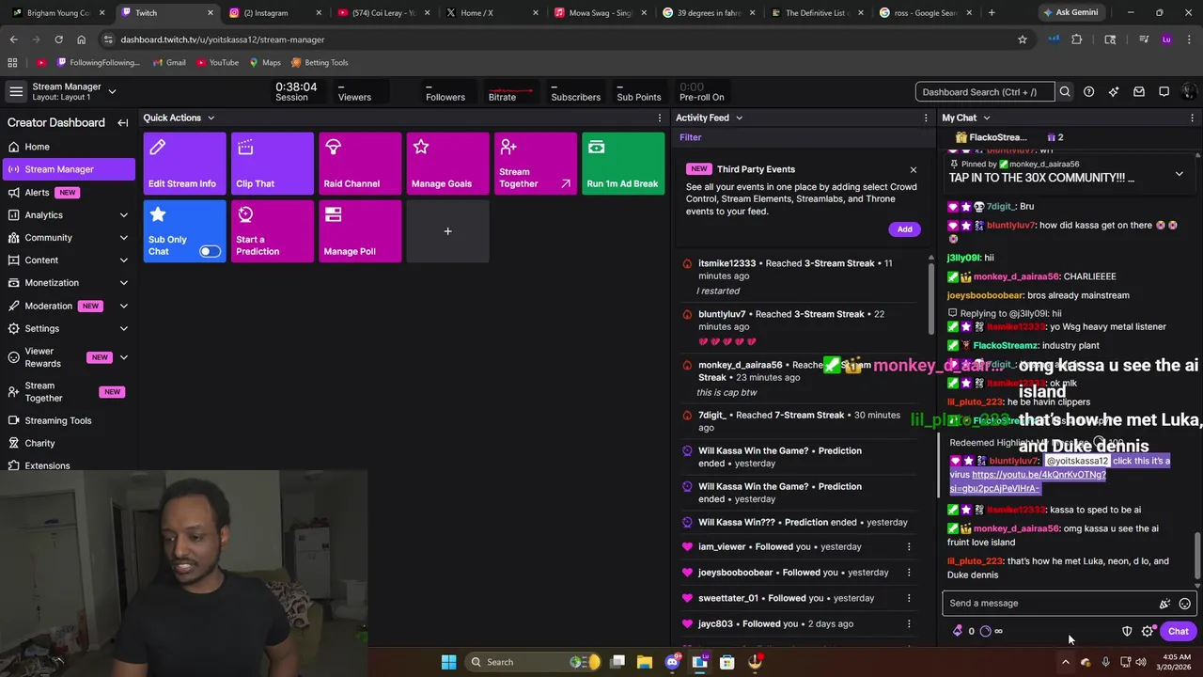Open Streaming Tools in the sidebar
Screen dimensions: 1203x677
click(x=68, y=420)
